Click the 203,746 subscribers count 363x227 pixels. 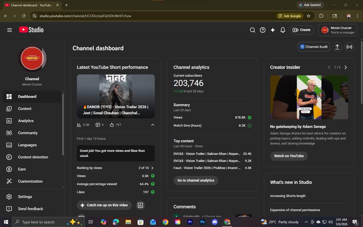tap(188, 83)
